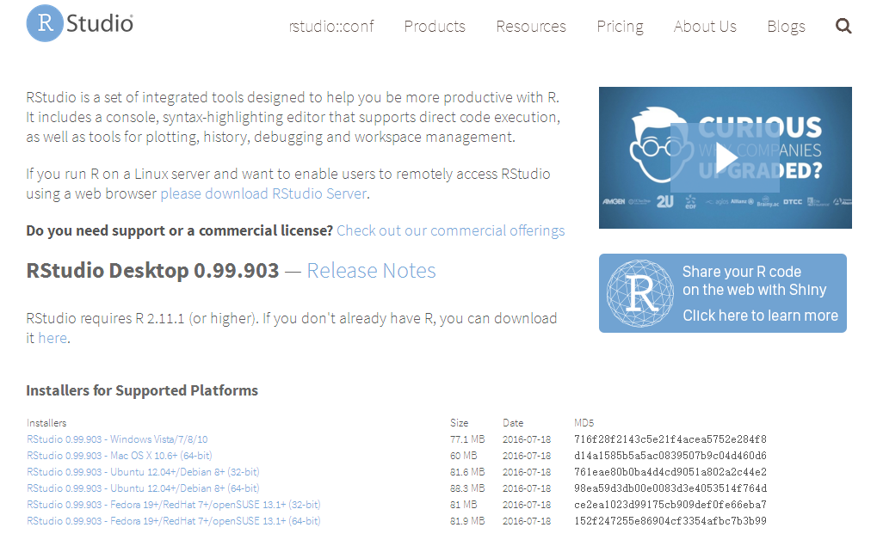877x546 pixels.
Task: Open the Resources menu
Action: pos(531,27)
